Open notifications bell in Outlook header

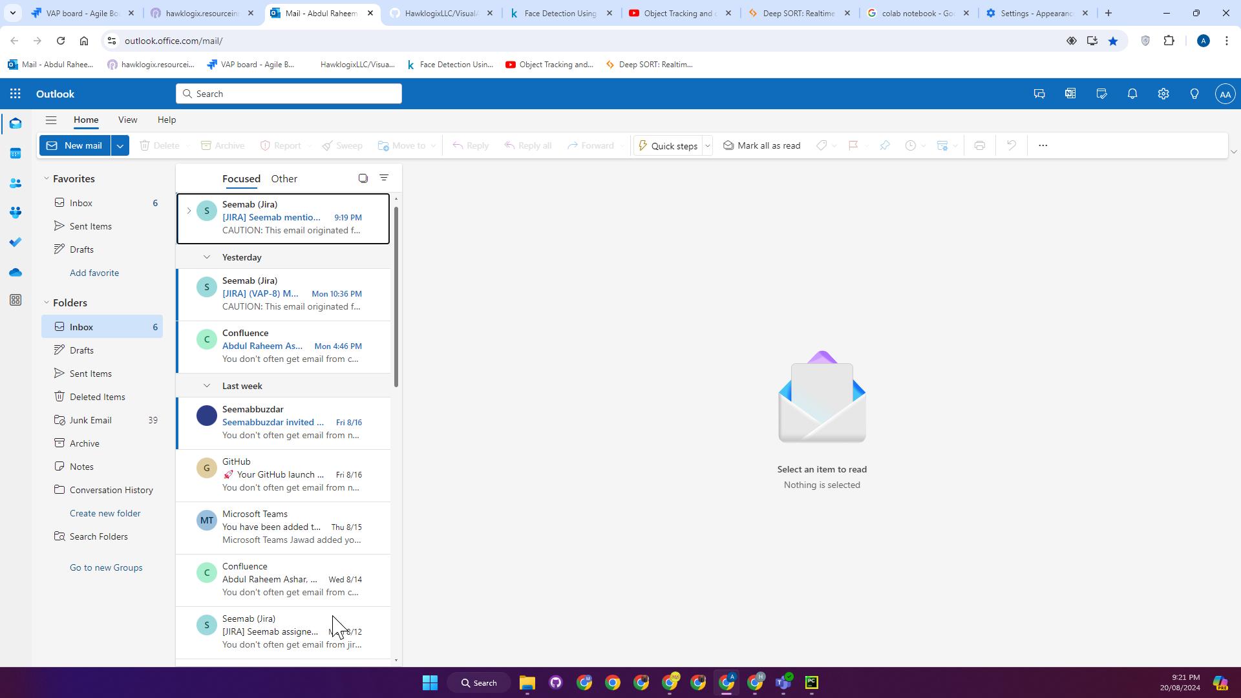(x=1132, y=94)
